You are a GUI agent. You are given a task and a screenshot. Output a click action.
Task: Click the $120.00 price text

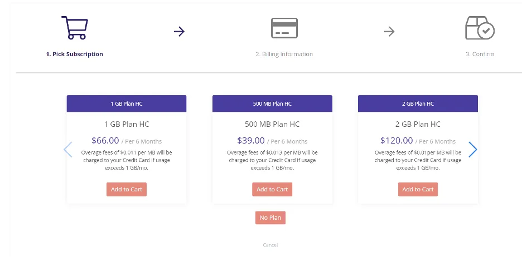pyautogui.click(x=397, y=140)
